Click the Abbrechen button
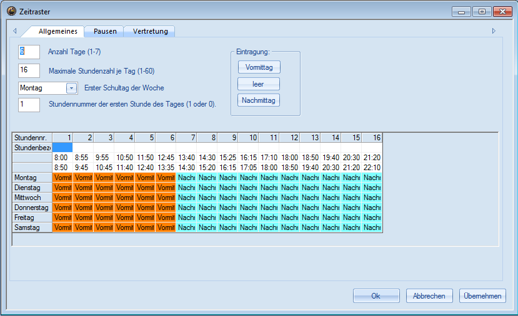518x316 pixels. [429, 296]
